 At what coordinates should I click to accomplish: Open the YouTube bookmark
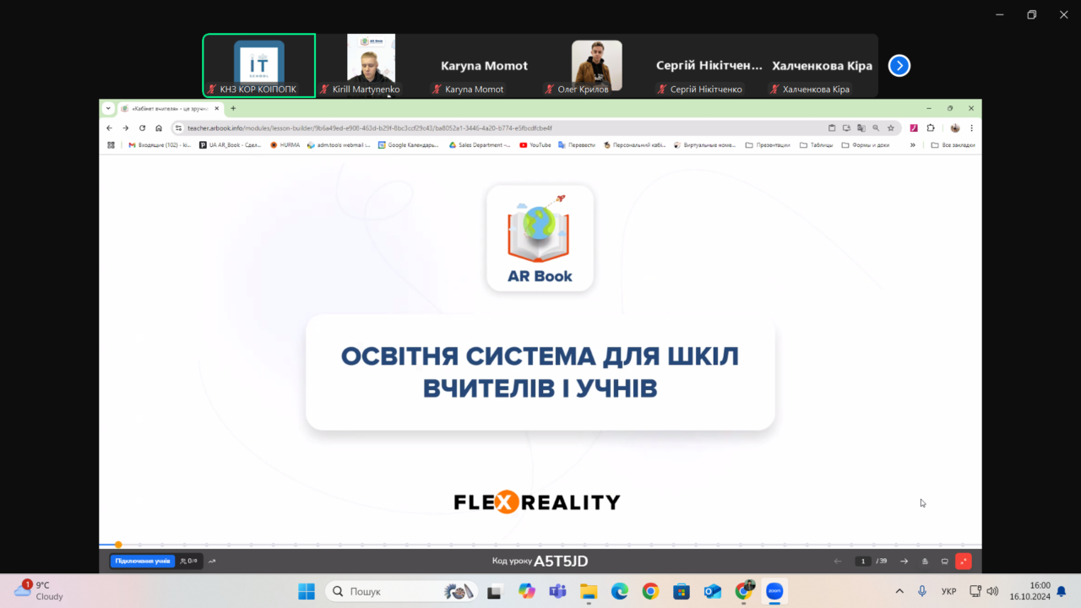pos(535,145)
